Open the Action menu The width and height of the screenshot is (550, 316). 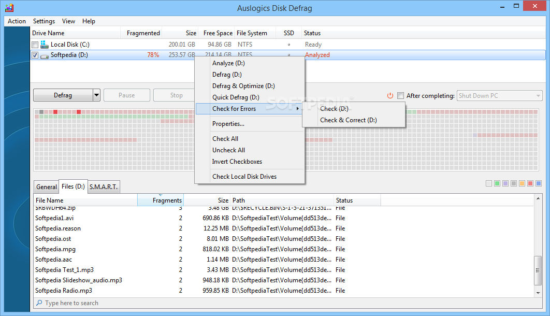[x=17, y=21]
